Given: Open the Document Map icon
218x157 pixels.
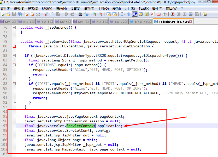Looking at the screenshot, I should [147, 14].
